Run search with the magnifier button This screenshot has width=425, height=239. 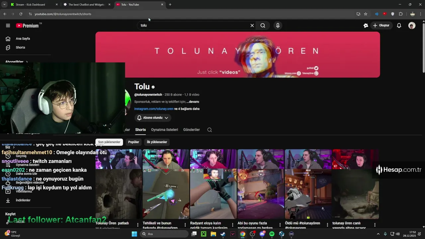(263, 26)
